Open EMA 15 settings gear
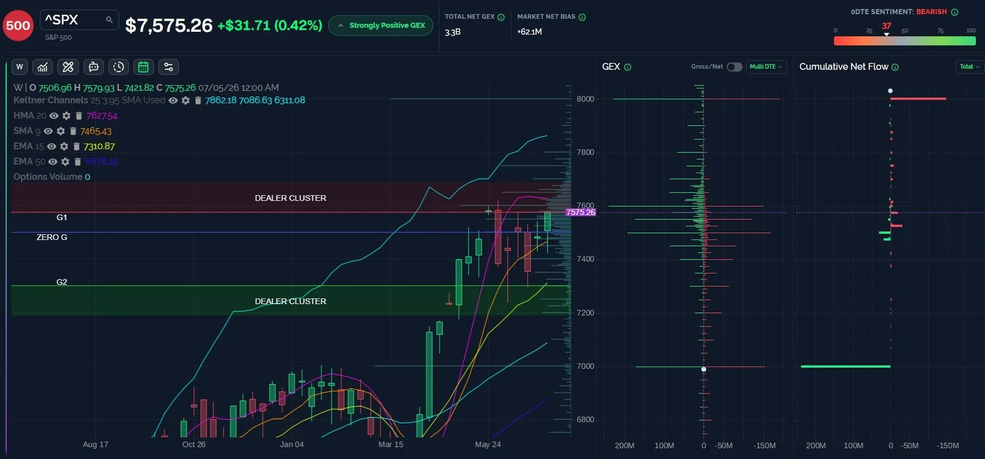The image size is (985, 459). click(64, 146)
